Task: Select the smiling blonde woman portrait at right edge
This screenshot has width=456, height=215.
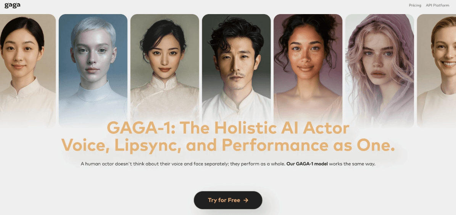Action: click(437, 71)
